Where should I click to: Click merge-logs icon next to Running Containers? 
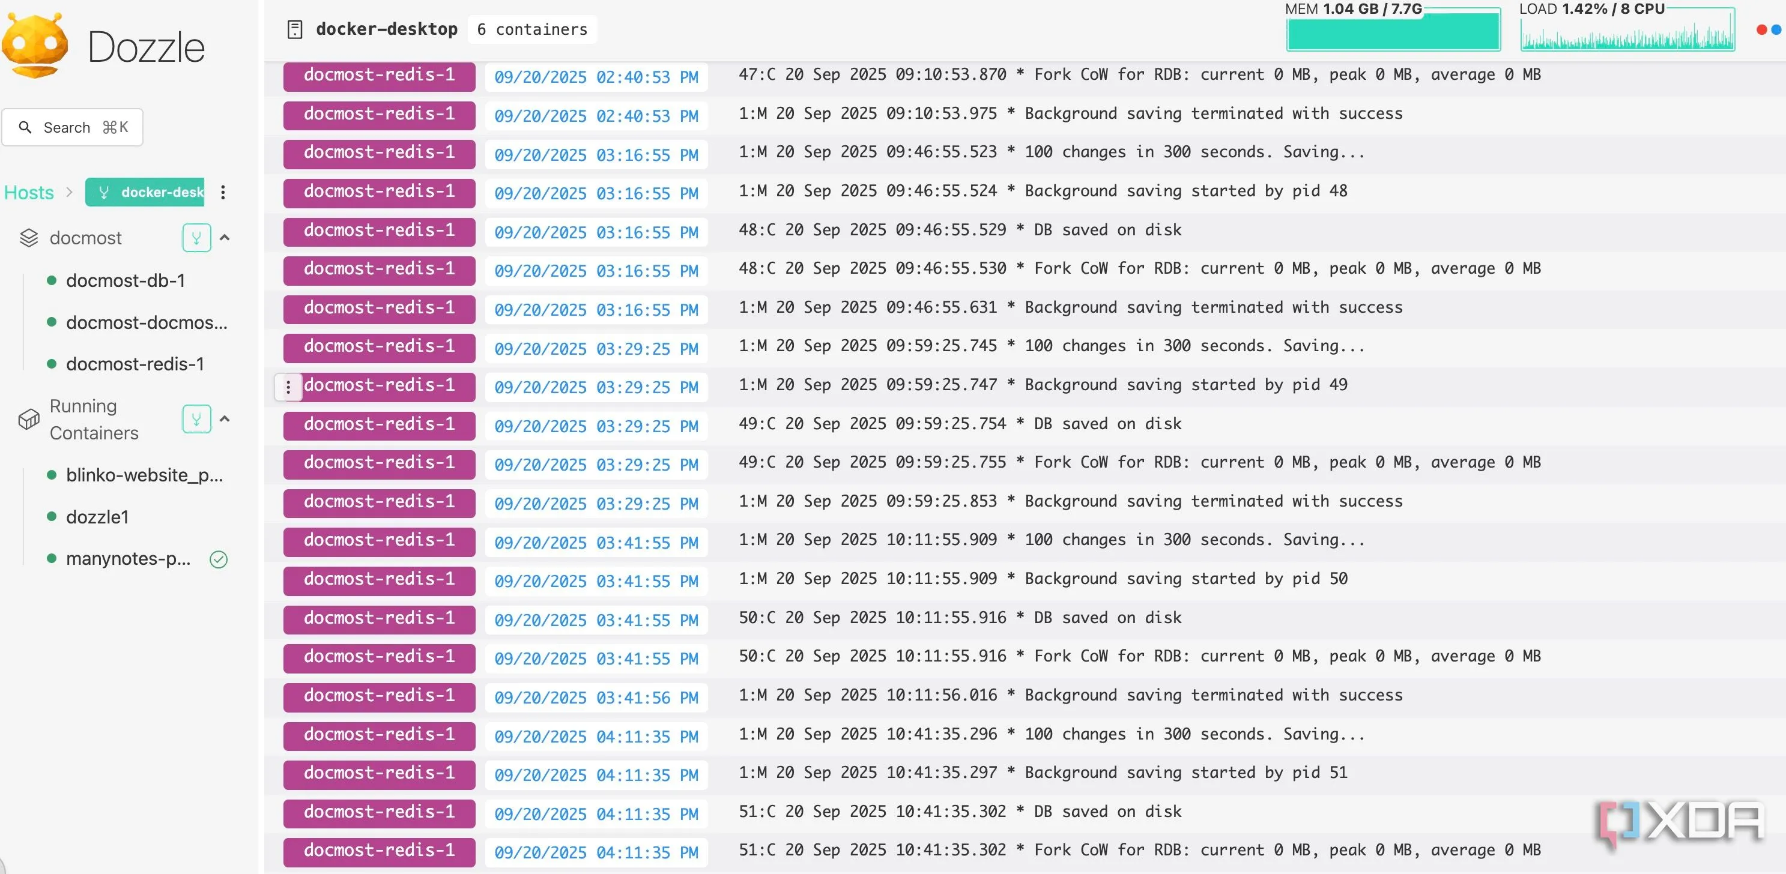(x=196, y=420)
